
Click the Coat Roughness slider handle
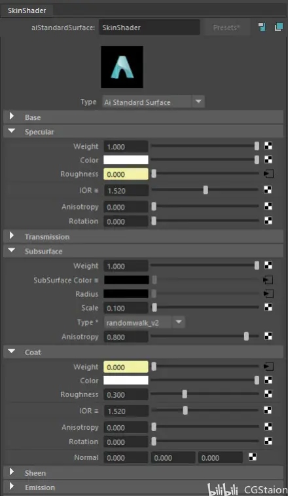click(x=185, y=394)
